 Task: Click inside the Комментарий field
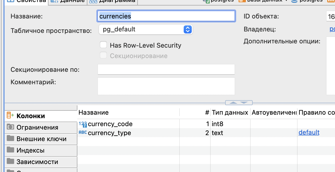coord(166,86)
